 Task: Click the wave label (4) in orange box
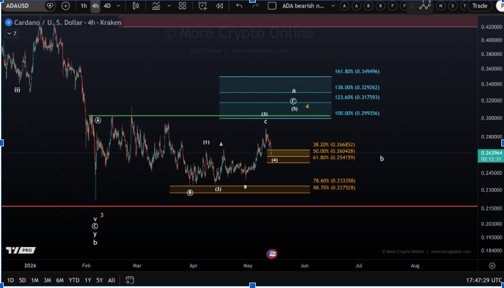coord(275,160)
